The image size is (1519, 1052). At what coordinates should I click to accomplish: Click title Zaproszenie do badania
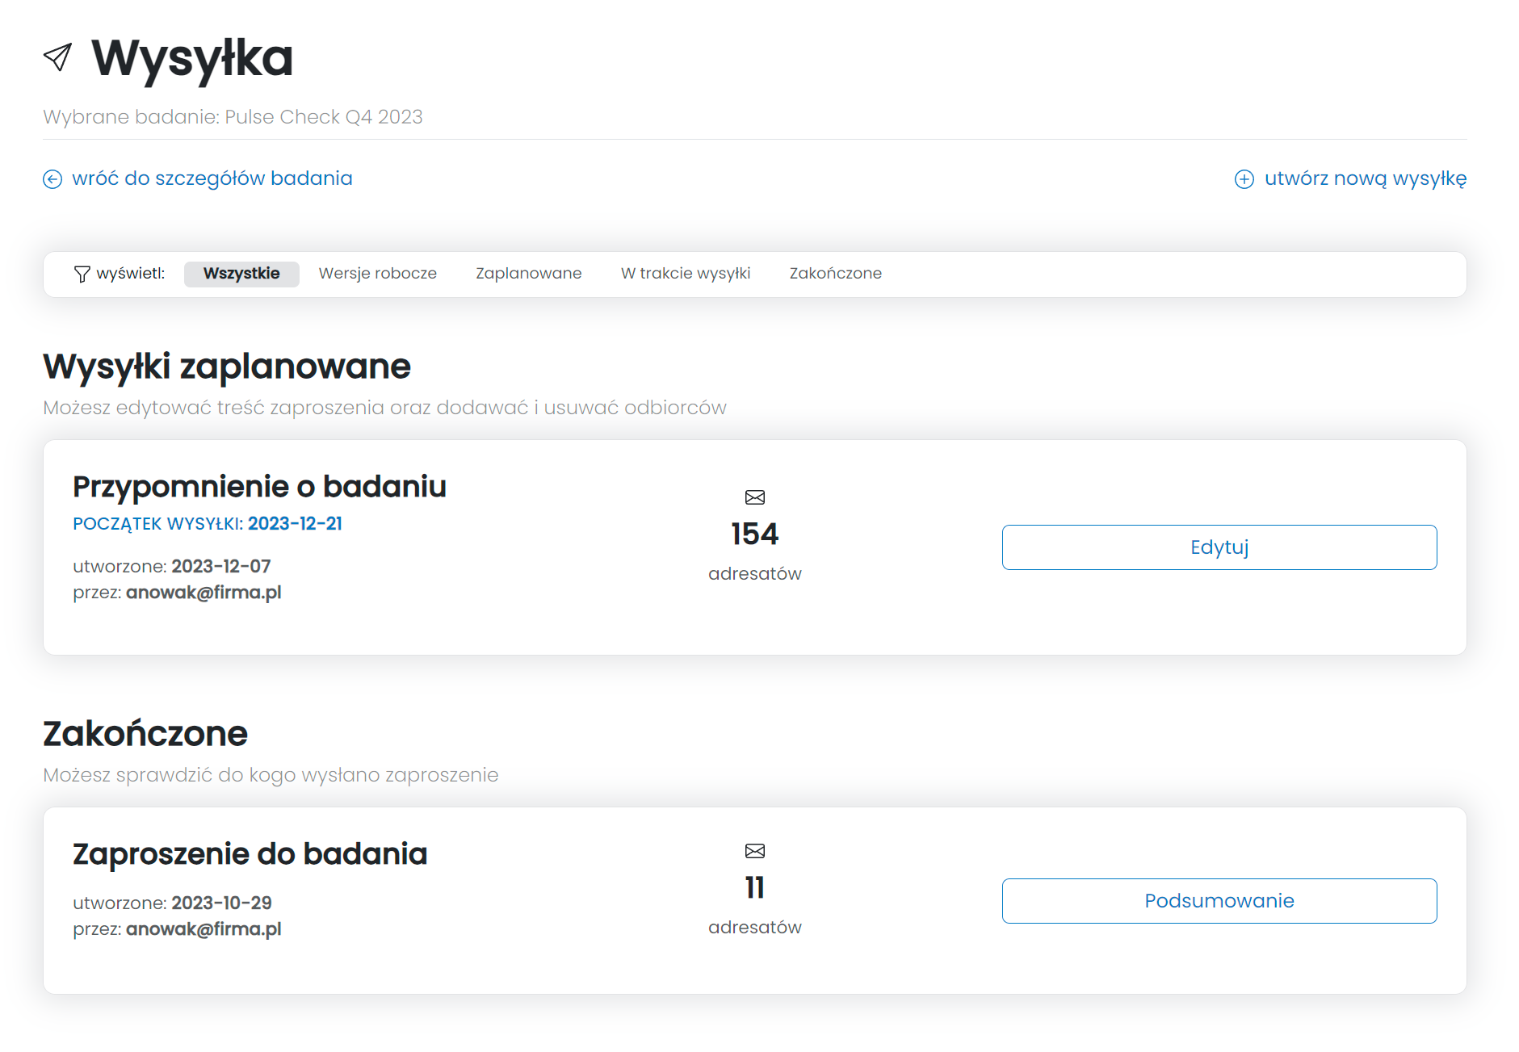click(x=250, y=854)
